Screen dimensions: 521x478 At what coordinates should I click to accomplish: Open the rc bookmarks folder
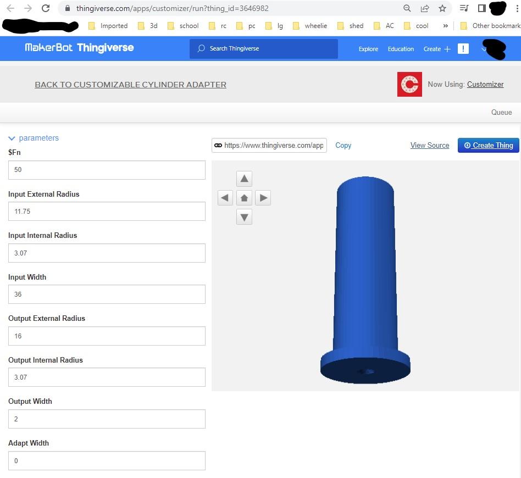tap(218, 26)
